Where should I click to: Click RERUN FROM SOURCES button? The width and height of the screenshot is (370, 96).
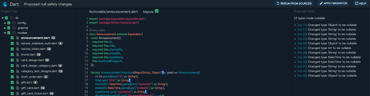[x=294, y=3]
